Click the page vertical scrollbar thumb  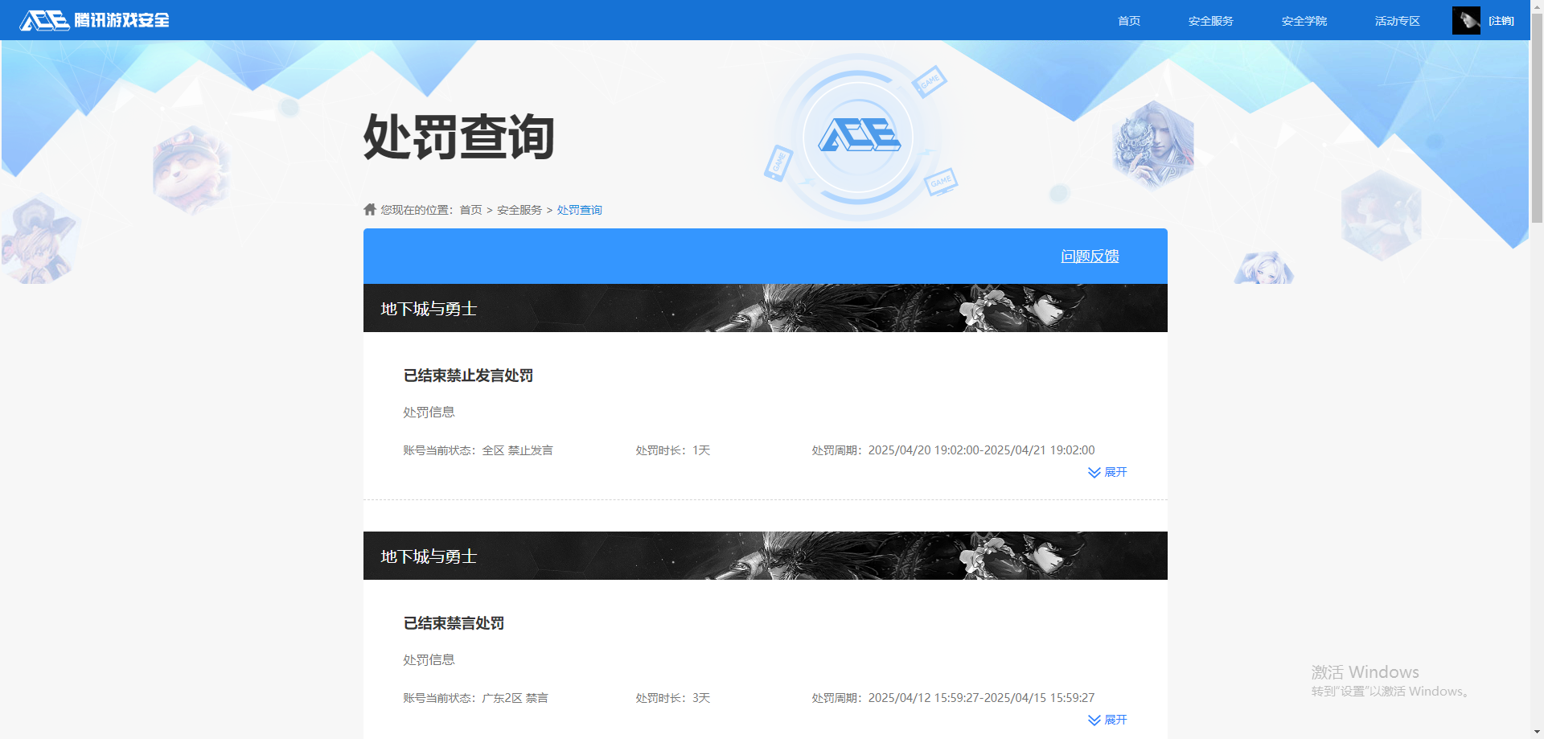click(1537, 117)
